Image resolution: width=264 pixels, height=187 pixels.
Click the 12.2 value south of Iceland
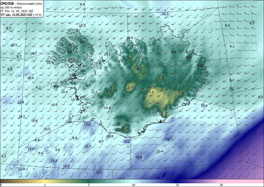click(126, 142)
